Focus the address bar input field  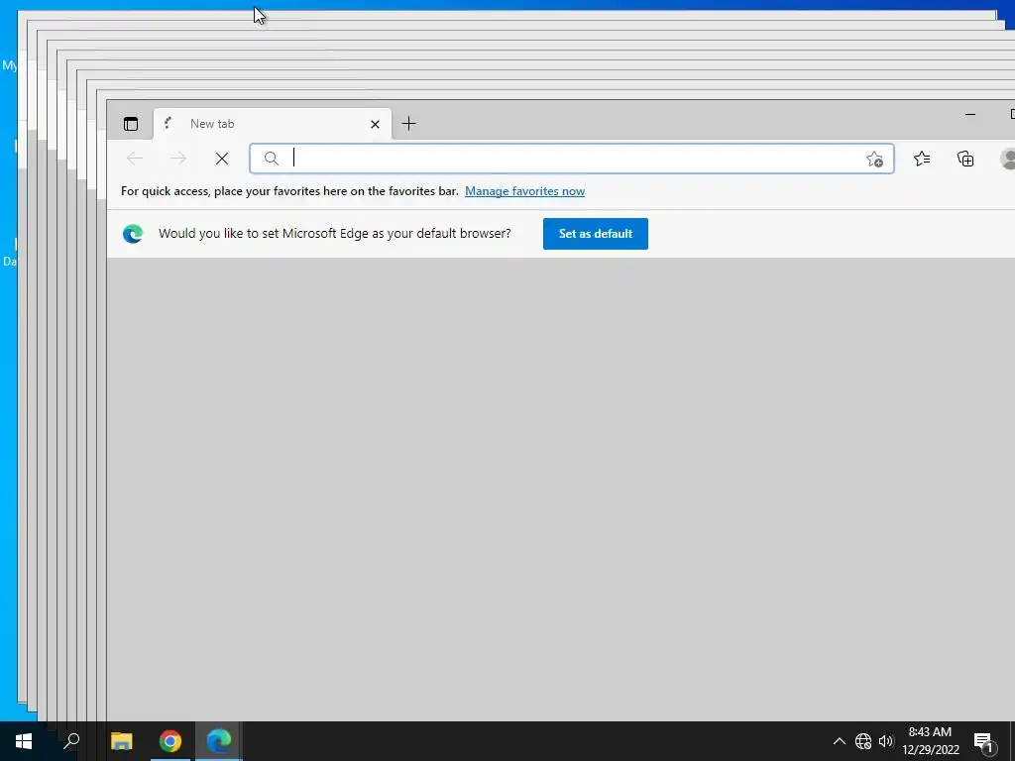(x=572, y=159)
